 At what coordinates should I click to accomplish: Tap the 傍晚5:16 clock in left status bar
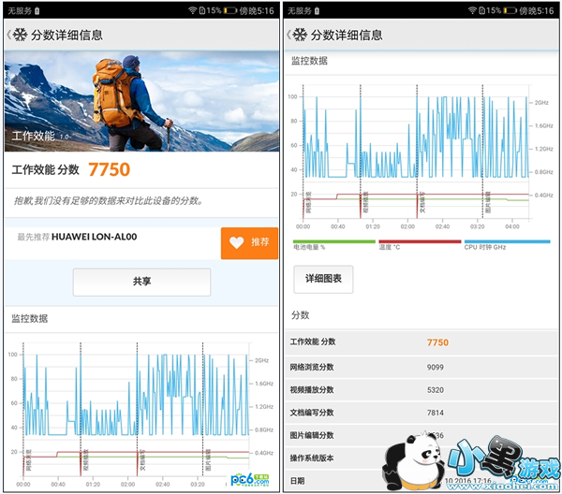coord(257,10)
